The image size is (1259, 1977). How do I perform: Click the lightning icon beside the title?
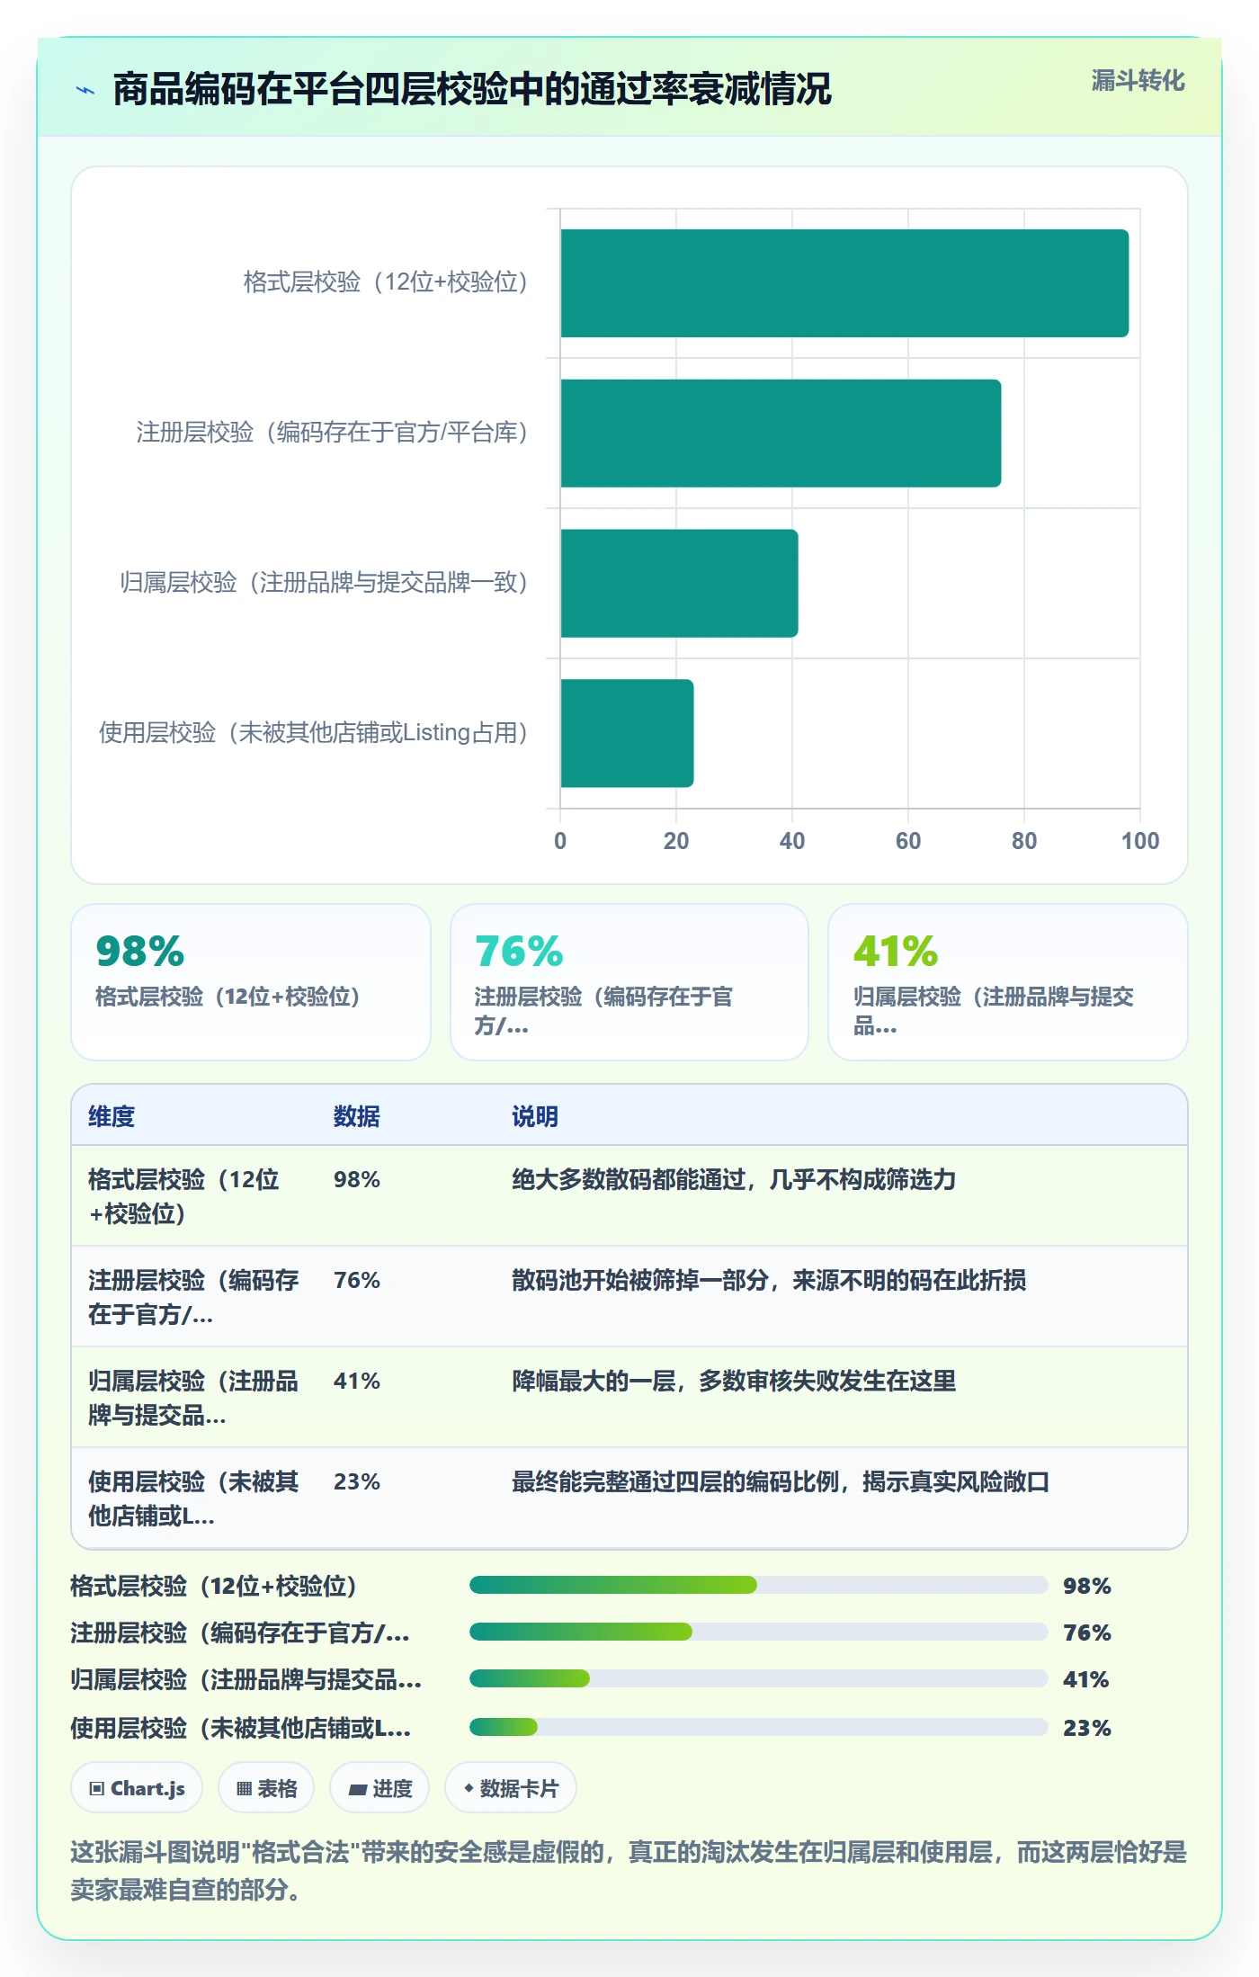click(85, 90)
